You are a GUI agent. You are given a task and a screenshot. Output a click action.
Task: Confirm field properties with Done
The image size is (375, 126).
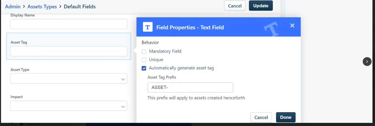click(286, 117)
